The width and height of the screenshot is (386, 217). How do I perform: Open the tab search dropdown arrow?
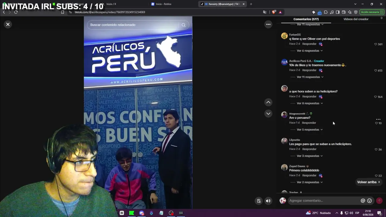(x=355, y=4)
